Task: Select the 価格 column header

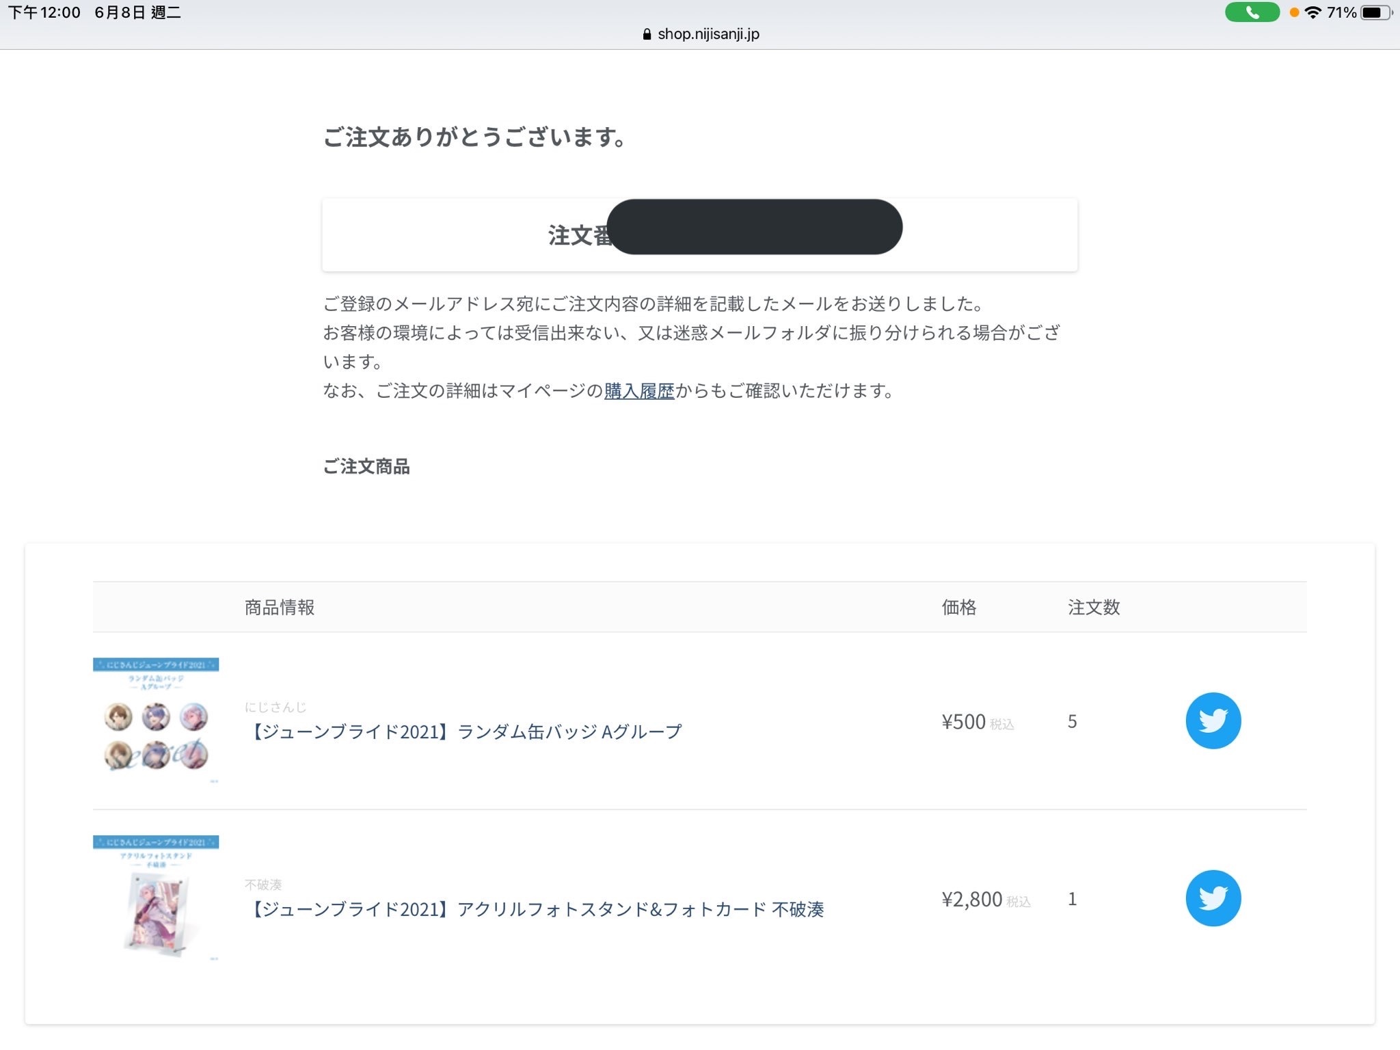Action: pyautogui.click(x=959, y=607)
